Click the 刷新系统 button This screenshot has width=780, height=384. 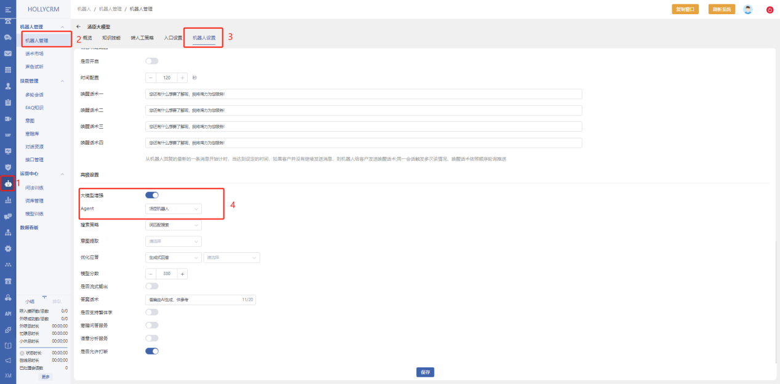coord(722,9)
